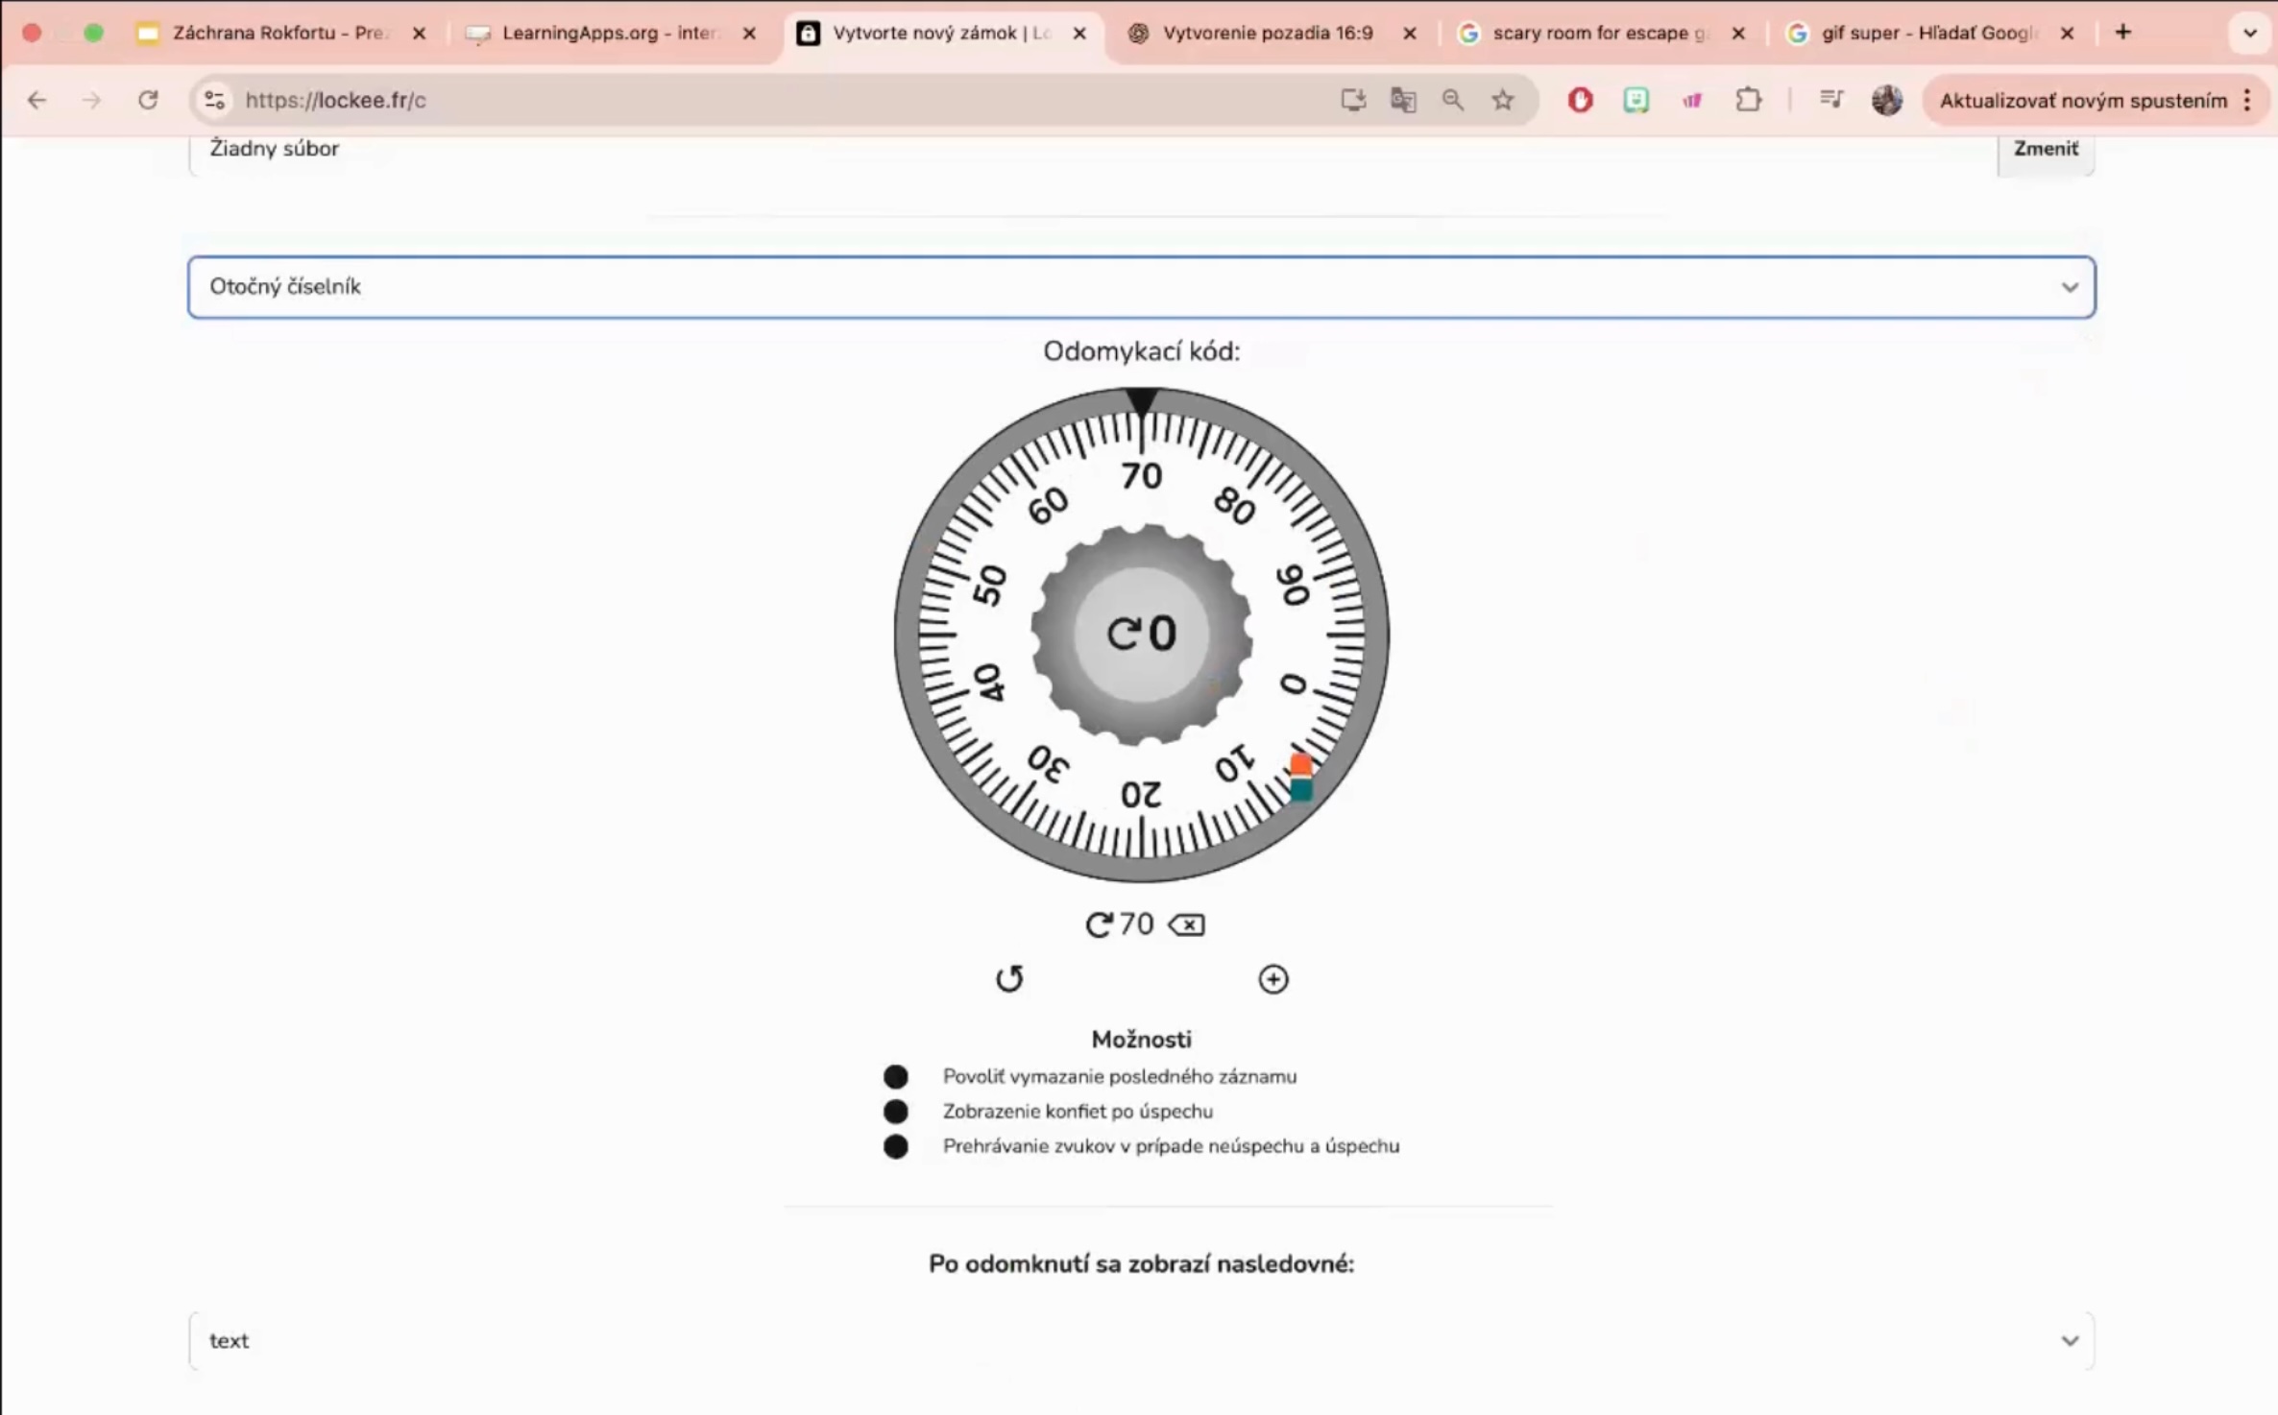2278x1415 pixels.
Task: Click the rotary dial center knob
Action: (x=1141, y=634)
